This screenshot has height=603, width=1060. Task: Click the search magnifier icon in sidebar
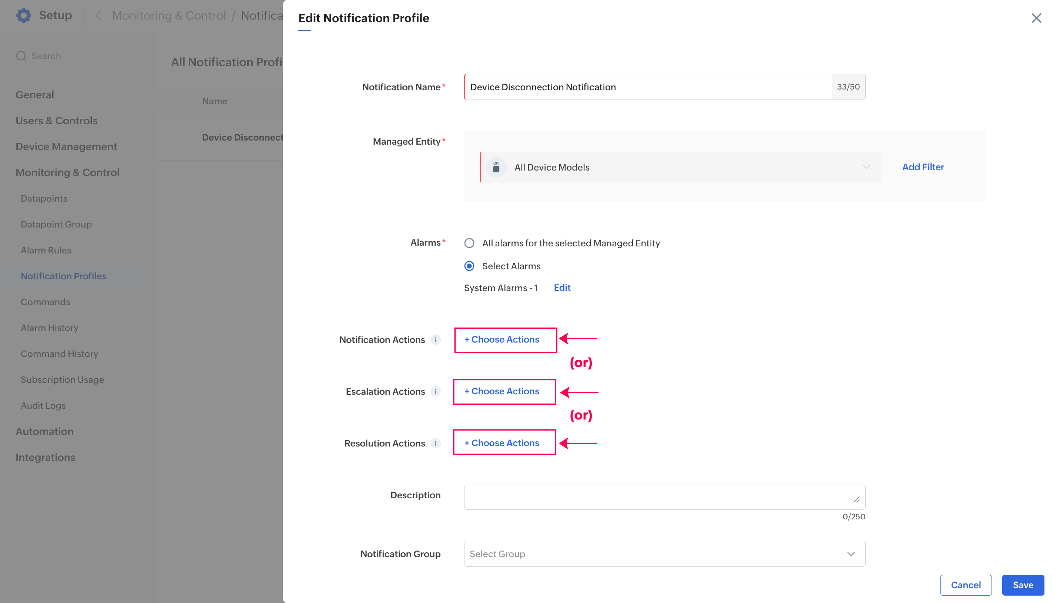(x=21, y=56)
